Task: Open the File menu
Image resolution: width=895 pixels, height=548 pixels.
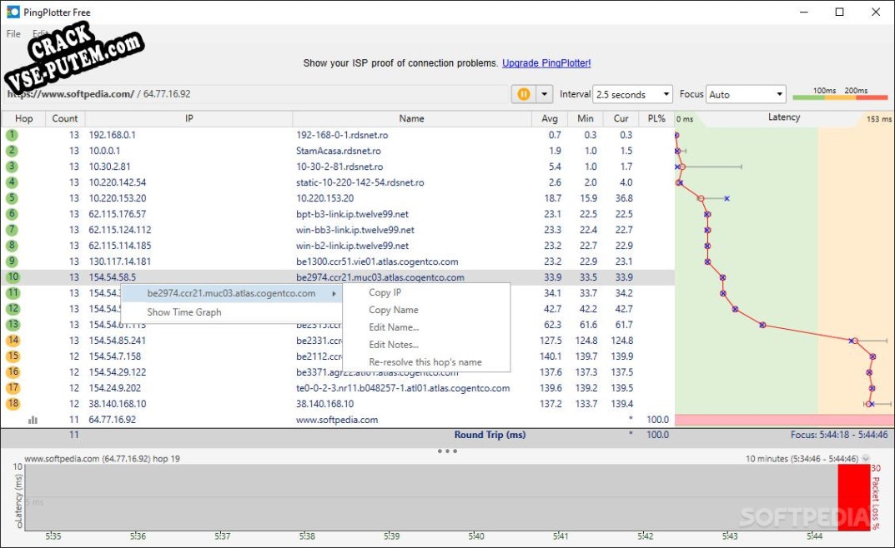Action: [x=13, y=34]
